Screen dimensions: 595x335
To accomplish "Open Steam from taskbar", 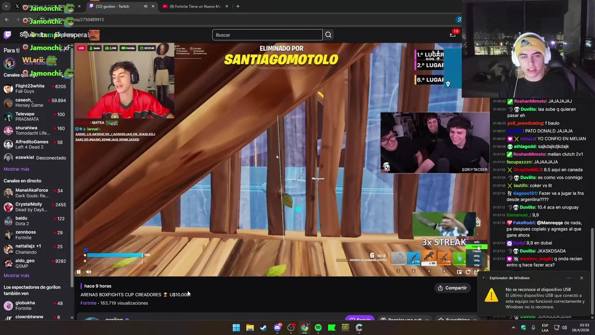I will click(264, 328).
